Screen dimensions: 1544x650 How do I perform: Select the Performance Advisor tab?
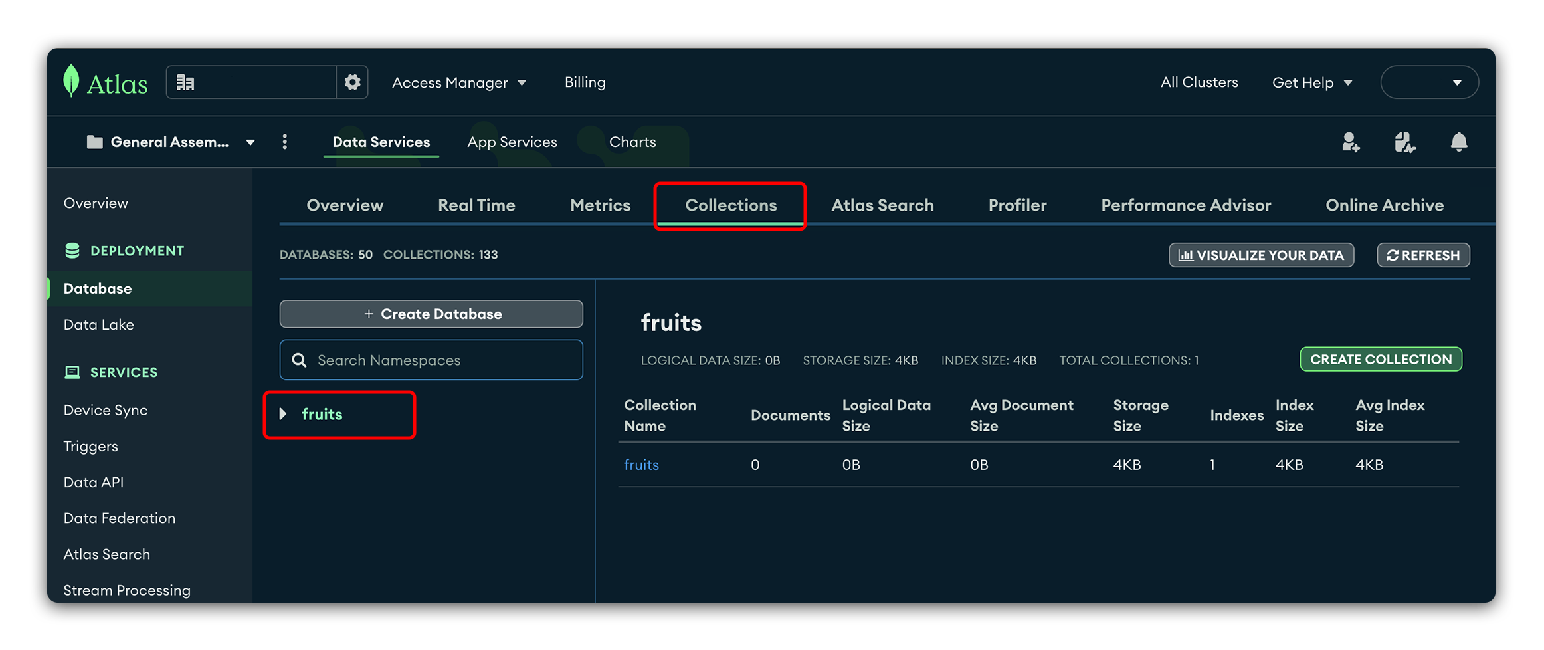tap(1185, 205)
